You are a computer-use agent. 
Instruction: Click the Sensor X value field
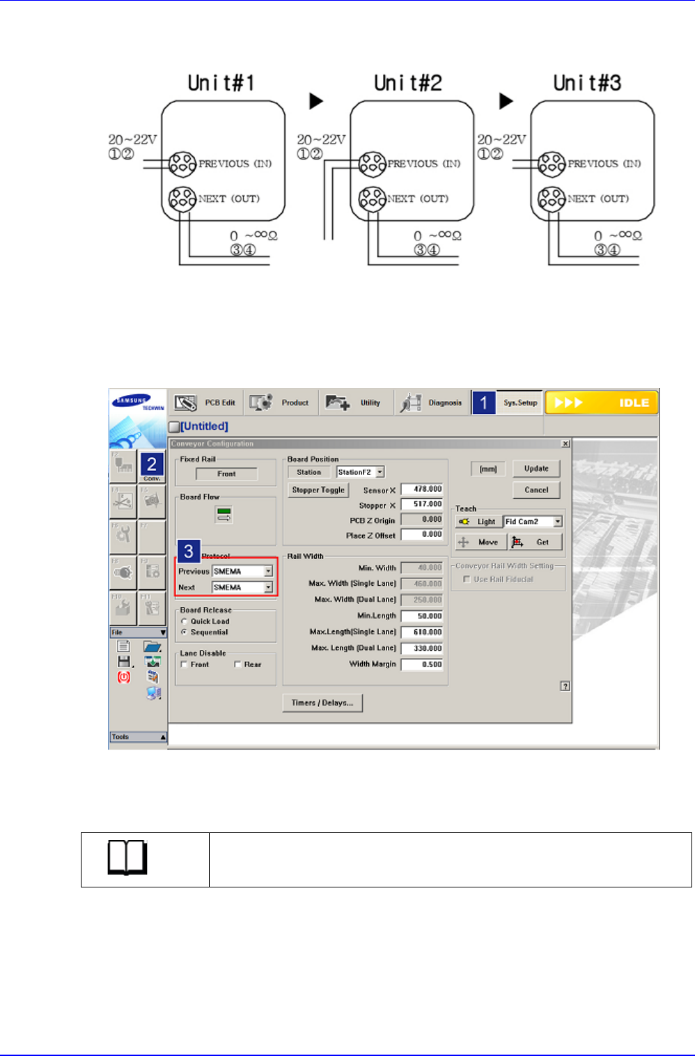422,489
